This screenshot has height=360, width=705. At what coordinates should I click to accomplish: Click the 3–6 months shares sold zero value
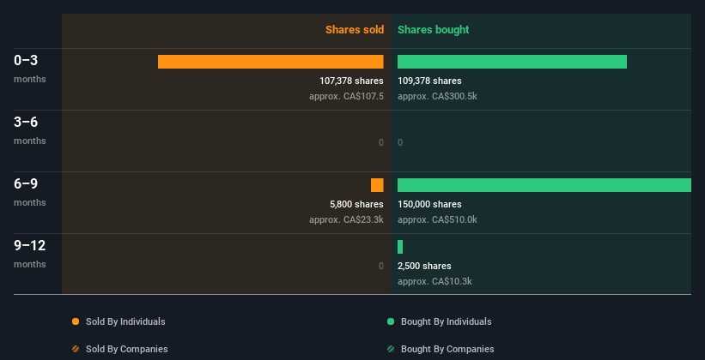click(x=381, y=143)
